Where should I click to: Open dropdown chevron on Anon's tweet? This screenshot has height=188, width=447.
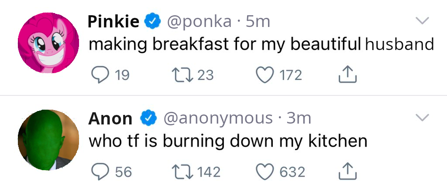422,117
